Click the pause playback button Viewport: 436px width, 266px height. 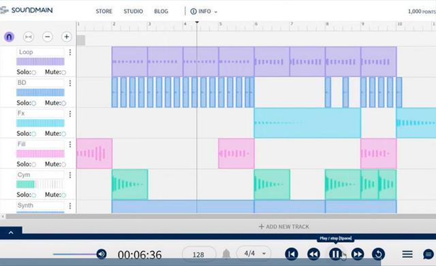(x=335, y=254)
